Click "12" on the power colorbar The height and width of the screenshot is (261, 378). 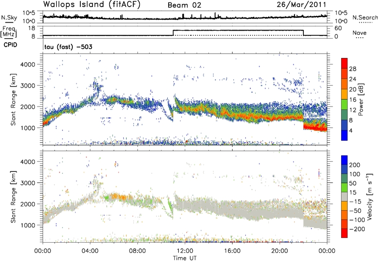click(x=352, y=110)
